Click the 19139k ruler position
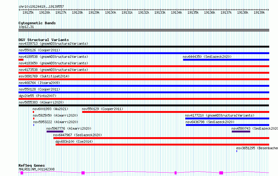Viewport: 278px width, 176px height. point(259,12)
